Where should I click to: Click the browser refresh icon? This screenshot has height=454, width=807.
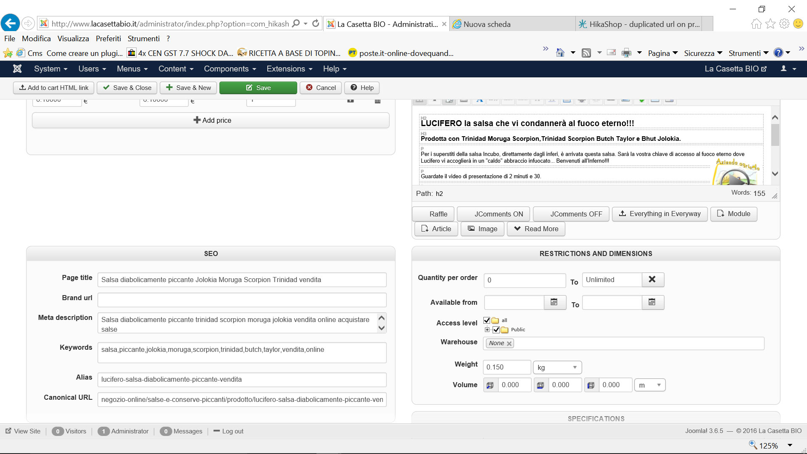point(316,24)
